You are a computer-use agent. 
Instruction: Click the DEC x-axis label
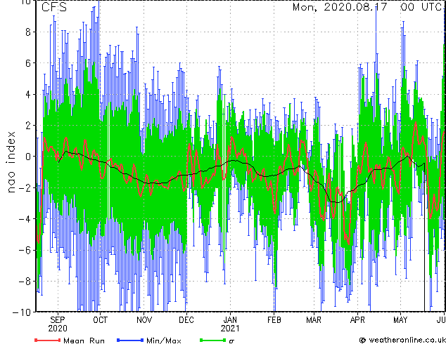click(x=186, y=320)
